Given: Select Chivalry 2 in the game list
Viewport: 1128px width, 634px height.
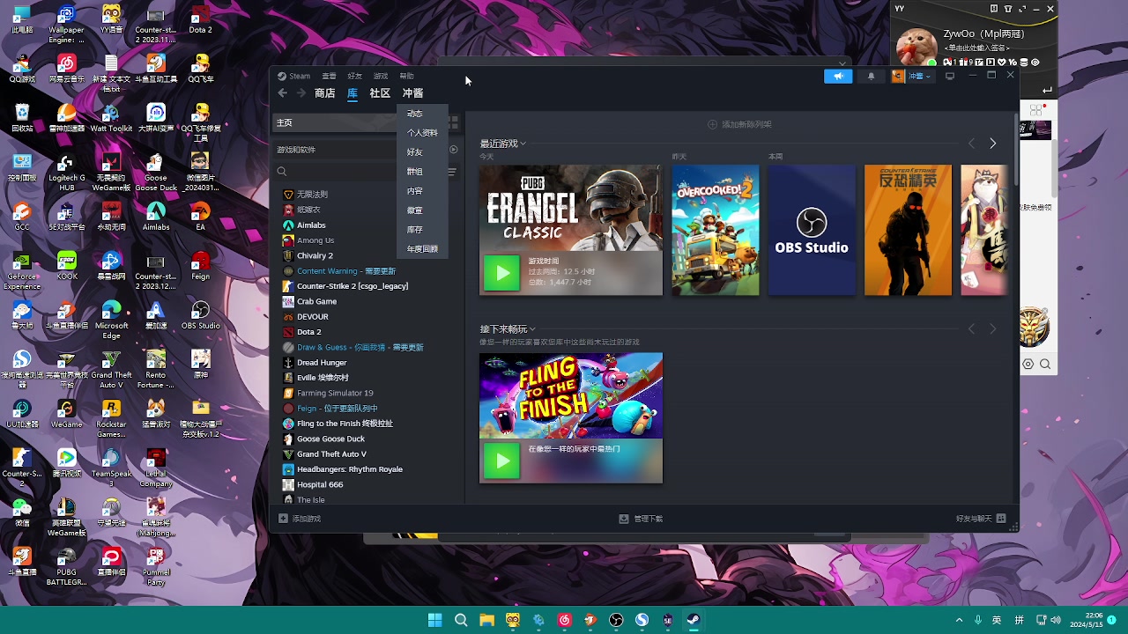Looking at the screenshot, I should pos(315,255).
